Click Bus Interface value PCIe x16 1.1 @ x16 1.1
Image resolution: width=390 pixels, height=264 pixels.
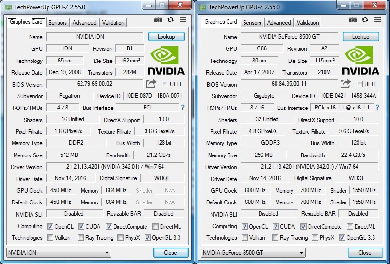(342, 108)
